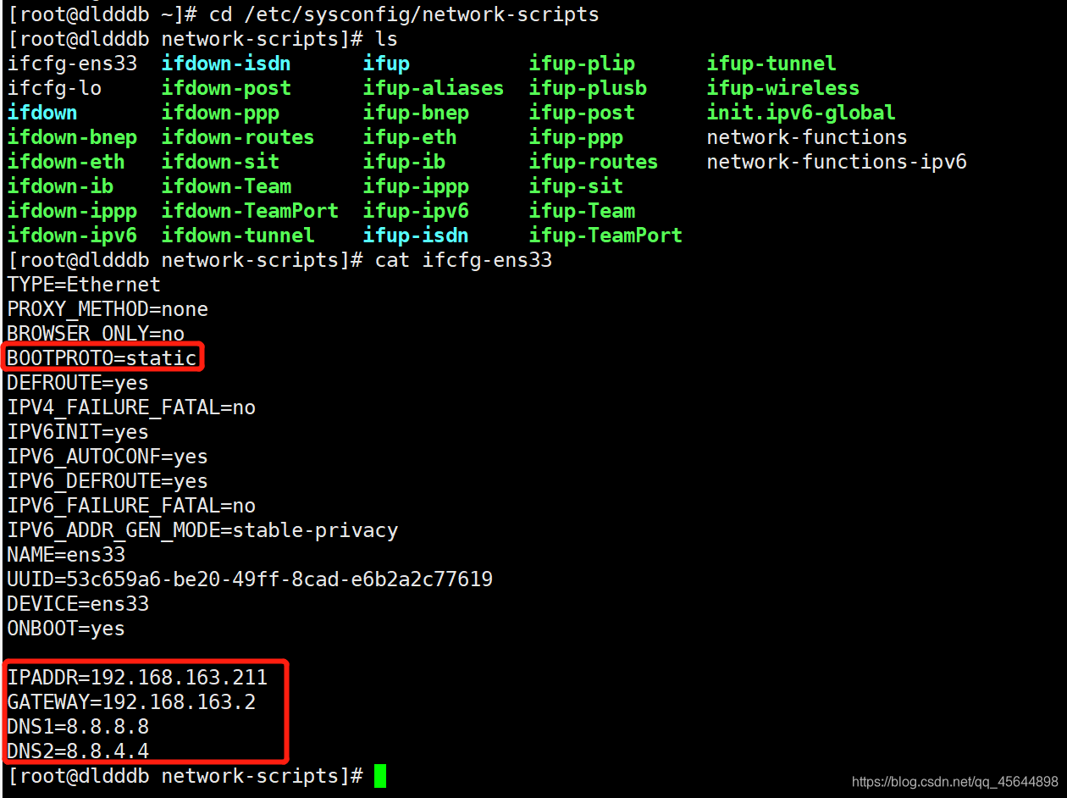Select the ifdown-ppp file name

click(220, 113)
